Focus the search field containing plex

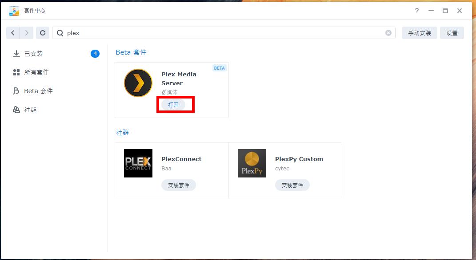pyautogui.click(x=224, y=33)
